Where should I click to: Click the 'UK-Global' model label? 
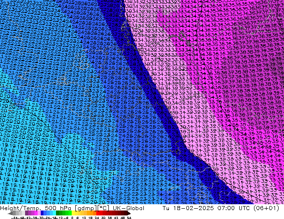(x=129, y=208)
